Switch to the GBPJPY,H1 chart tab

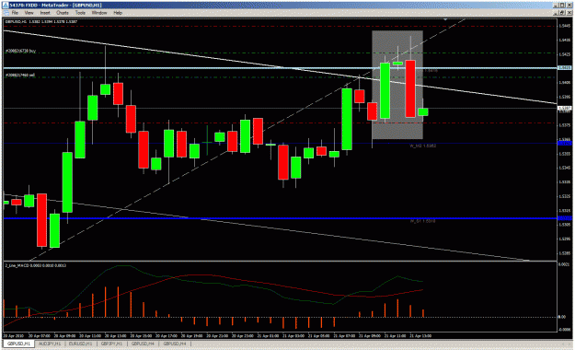click(x=111, y=344)
